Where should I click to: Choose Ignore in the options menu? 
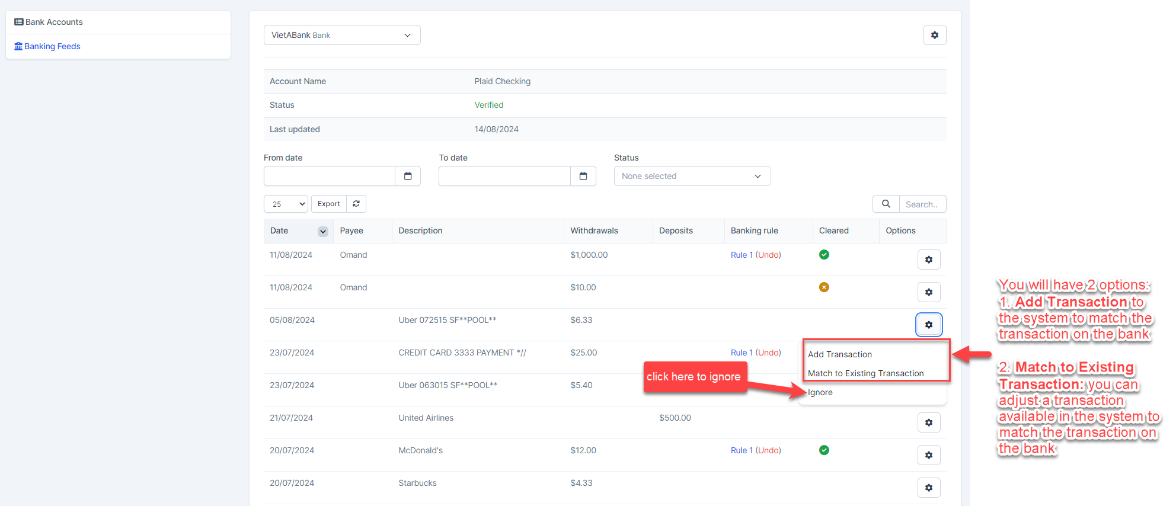coord(820,392)
